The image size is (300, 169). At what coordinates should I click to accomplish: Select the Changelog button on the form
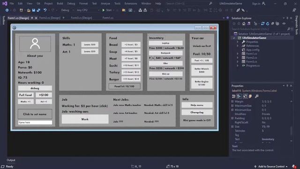point(197,112)
